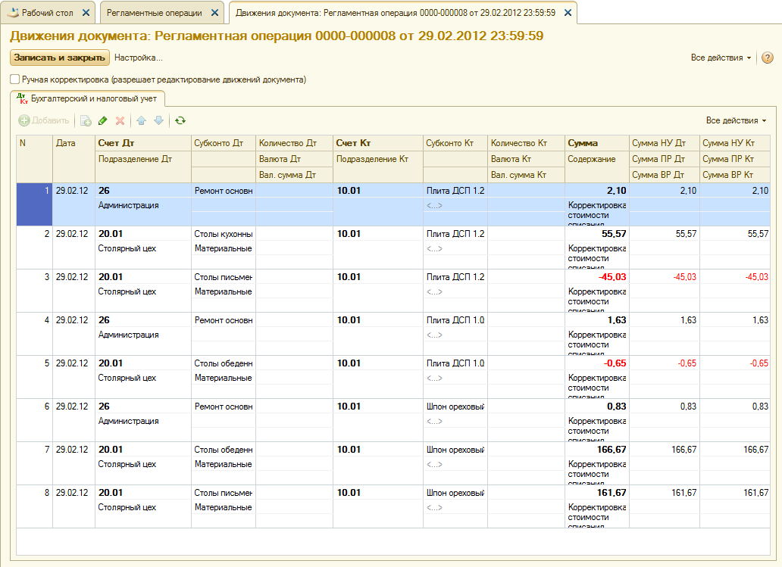Click Столы письмен subconto in row 3
This screenshot has width=782, height=567.
[x=224, y=277]
